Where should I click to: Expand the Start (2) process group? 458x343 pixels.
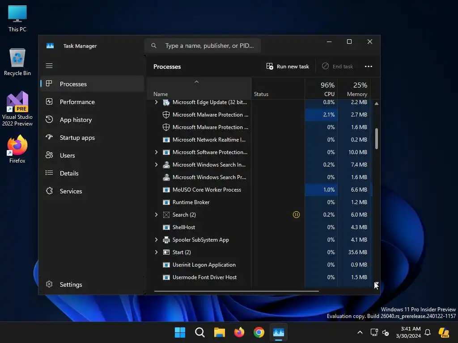(x=156, y=252)
